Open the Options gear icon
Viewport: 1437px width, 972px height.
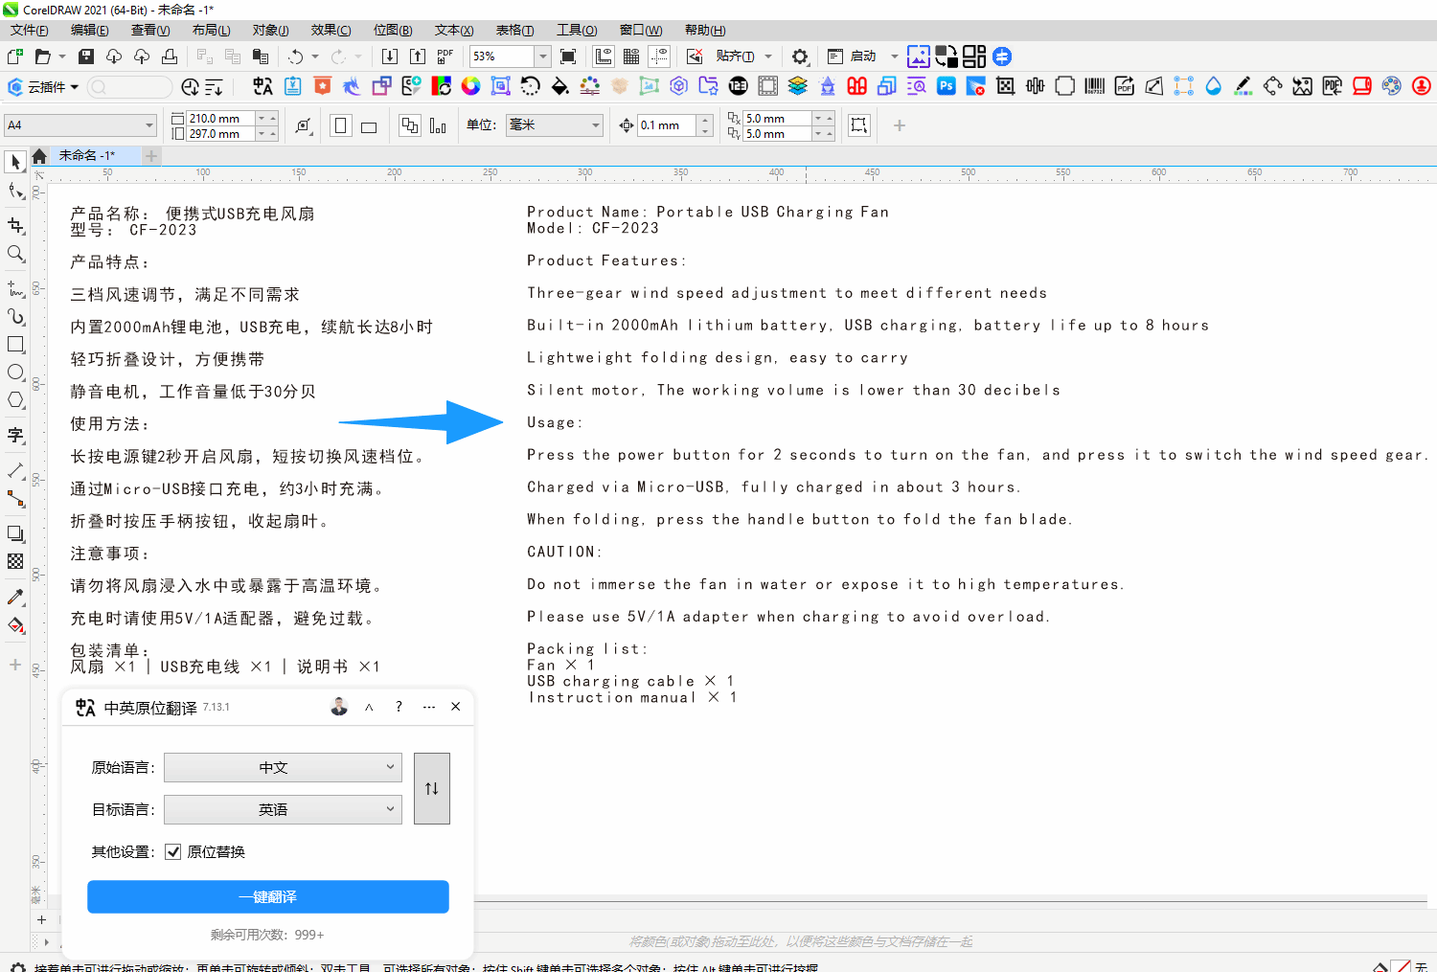(800, 57)
